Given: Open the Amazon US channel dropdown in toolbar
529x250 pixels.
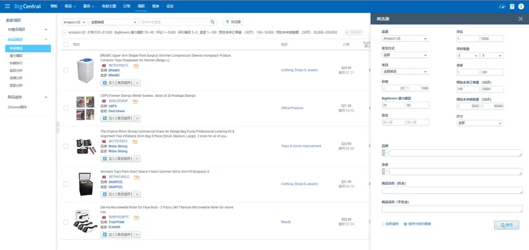Looking at the screenshot, I should tap(74, 22).
